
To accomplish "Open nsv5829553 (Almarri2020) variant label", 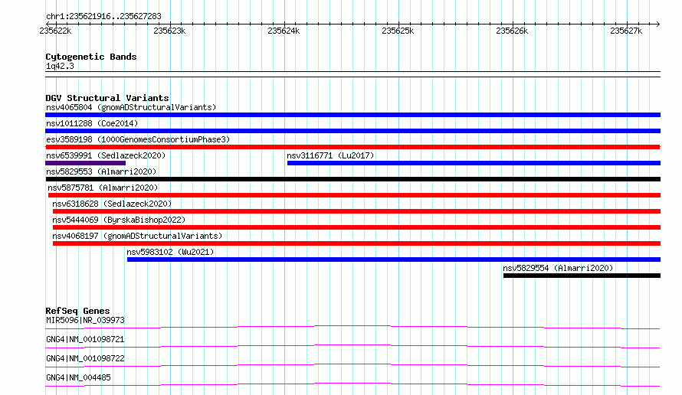I will click(x=101, y=171).
